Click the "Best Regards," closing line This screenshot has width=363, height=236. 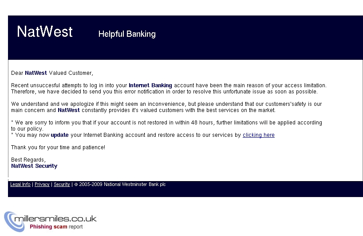(x=28, y=160)
